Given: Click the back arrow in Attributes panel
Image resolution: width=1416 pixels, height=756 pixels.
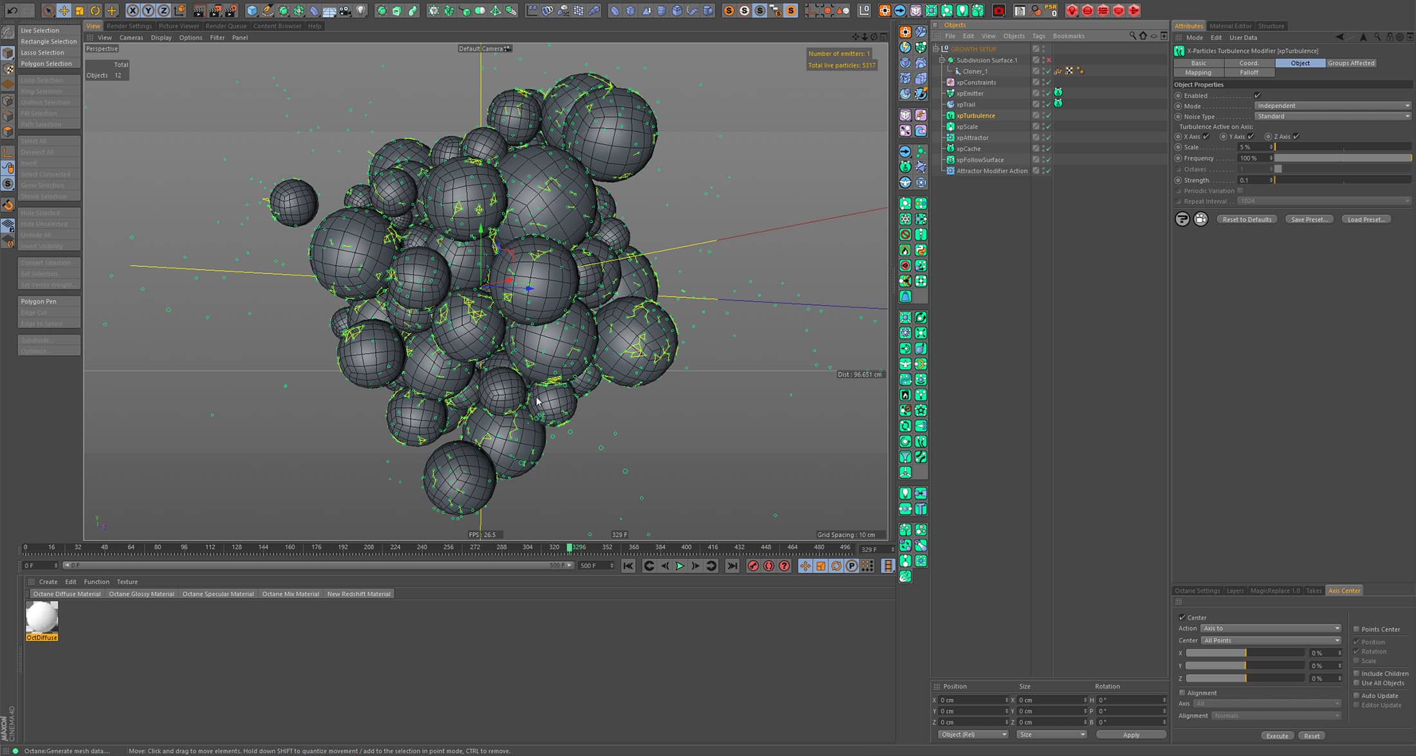Looking at the screenshot, I should pyautogui.click(x=1340, y=37).
